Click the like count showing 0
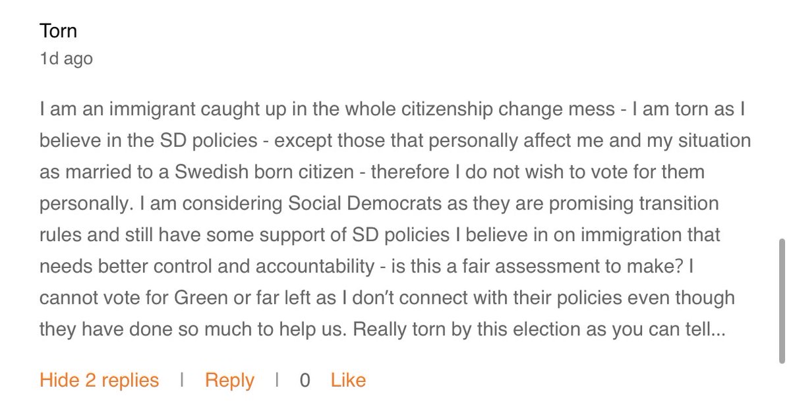791x407 pixels. (305, 380)
